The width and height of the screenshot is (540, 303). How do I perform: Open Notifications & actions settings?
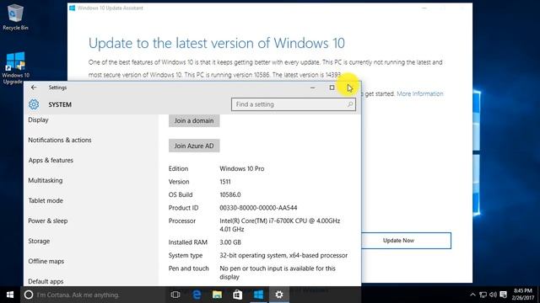coord(60,141)
